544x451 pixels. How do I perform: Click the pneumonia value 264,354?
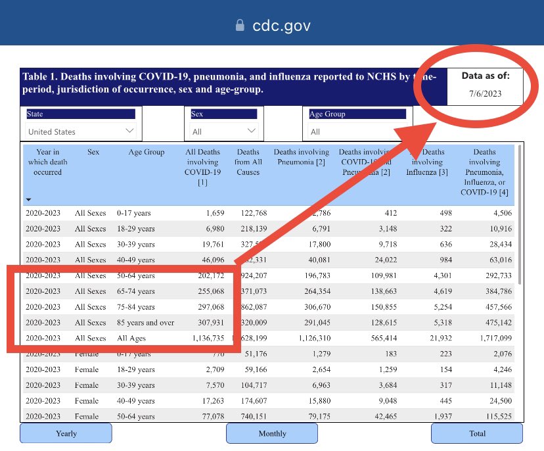[x=317, y=291]
